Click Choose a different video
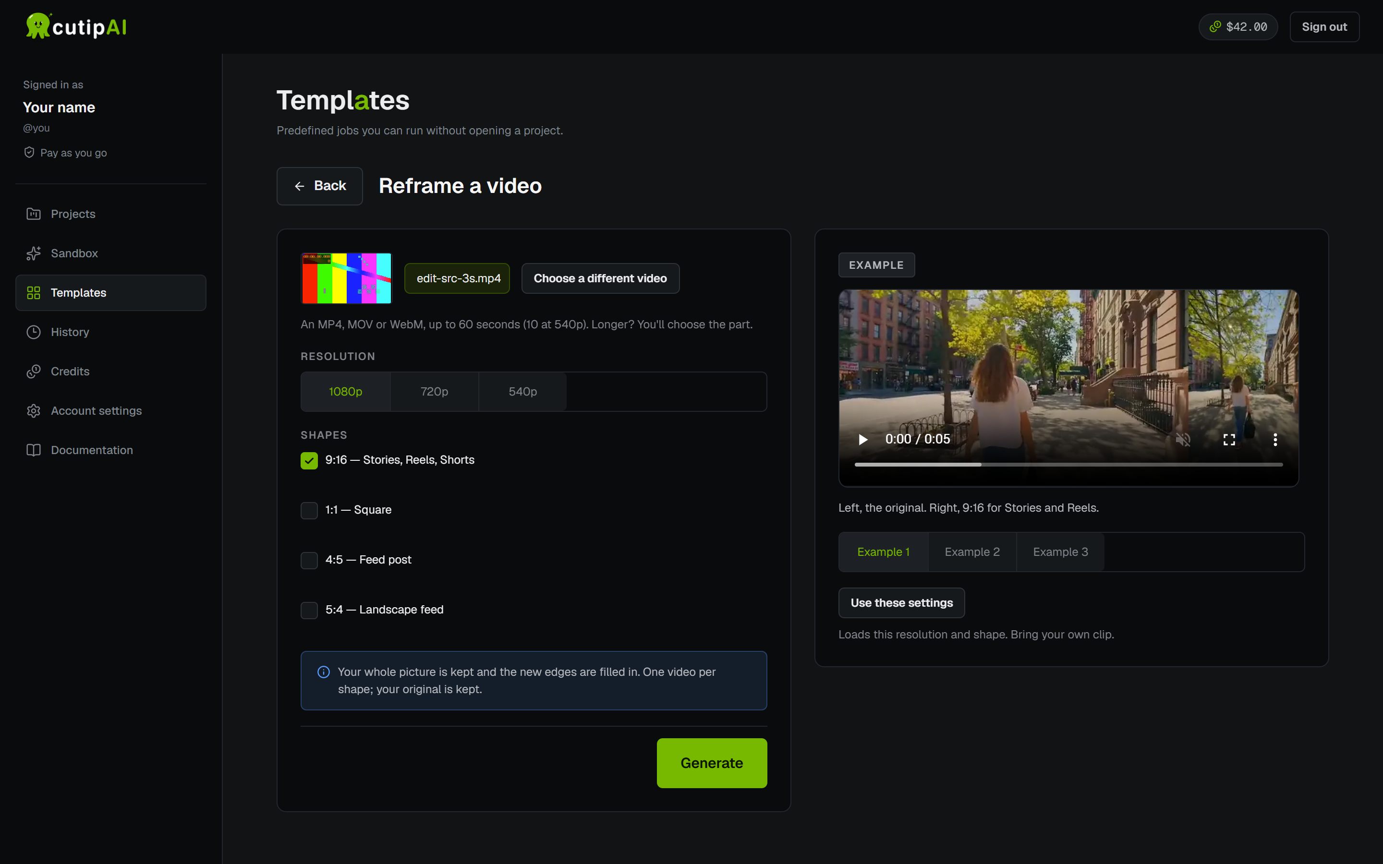The height and width of the screenshot is (864, 1383). (x=600, y=278)
